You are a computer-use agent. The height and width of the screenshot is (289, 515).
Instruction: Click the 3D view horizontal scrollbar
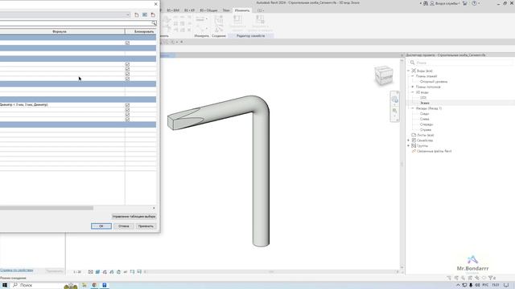pos(271,271)
